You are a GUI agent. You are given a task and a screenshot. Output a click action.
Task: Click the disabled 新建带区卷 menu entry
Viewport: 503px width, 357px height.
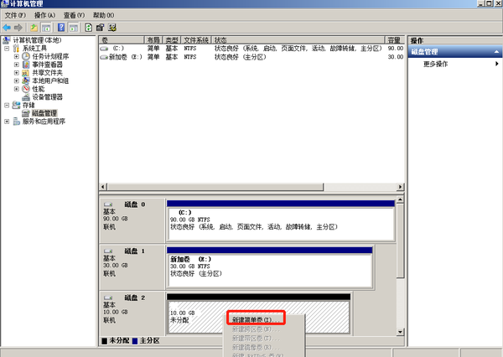[x=256, y=338]
